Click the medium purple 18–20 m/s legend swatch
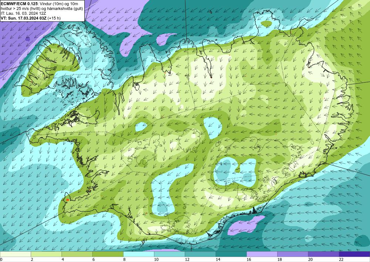Viewport: 370px width, 262px height. [x=293, y=254]
